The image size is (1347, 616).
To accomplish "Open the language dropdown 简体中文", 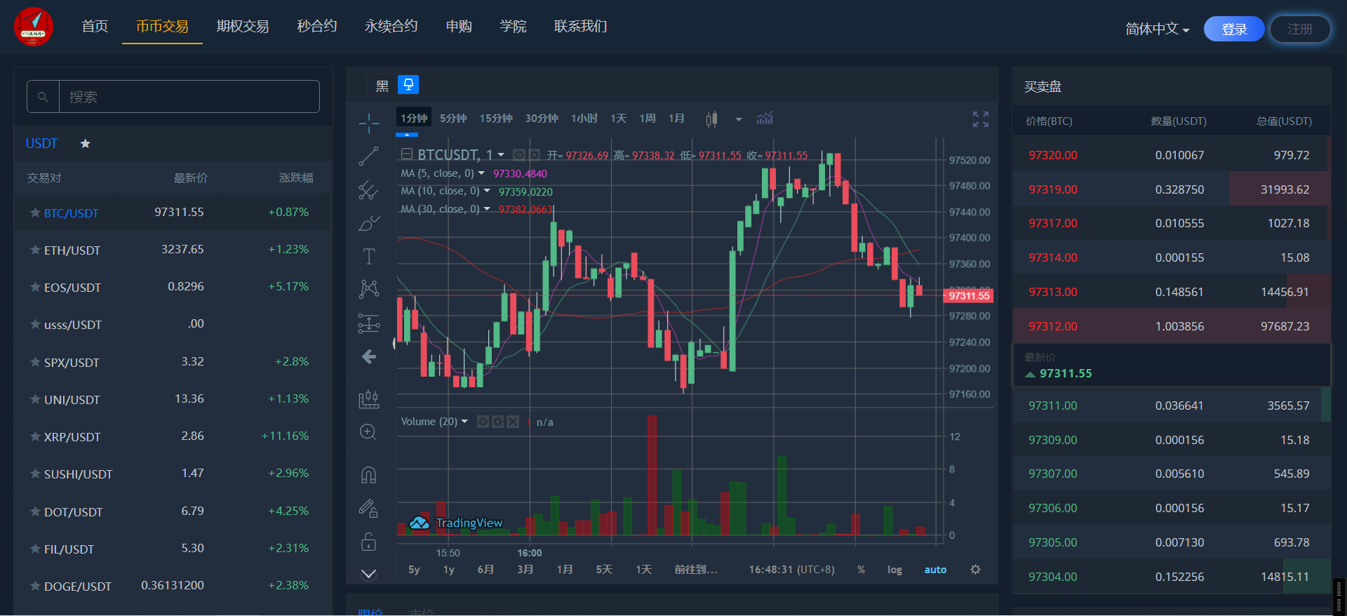I will [x=1158, y=29].
